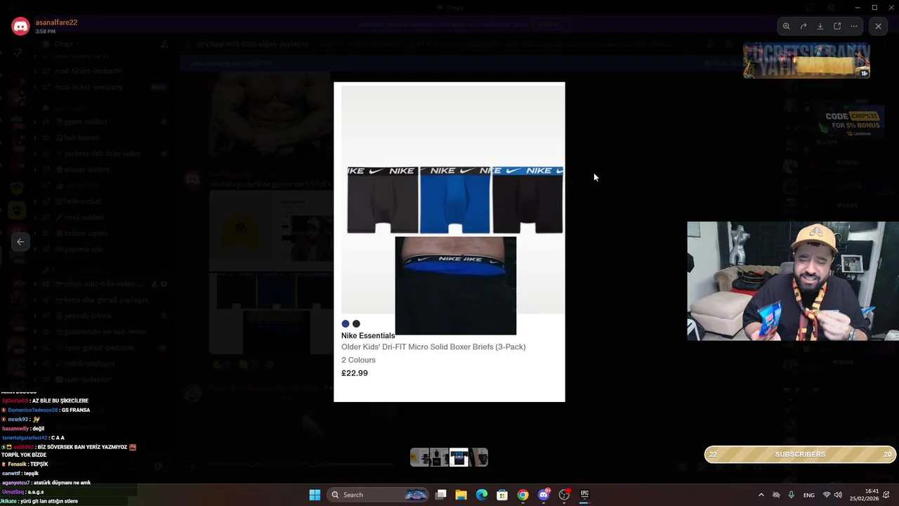This screenshot has width=899, height=506.
Task: Click the username asanalfare22
Action: click(x=56, y=22)
